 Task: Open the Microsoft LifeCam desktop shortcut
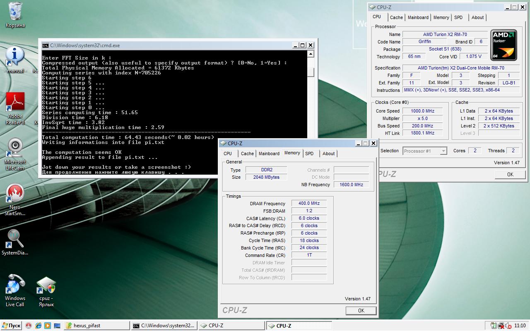[x=15, y=154]
